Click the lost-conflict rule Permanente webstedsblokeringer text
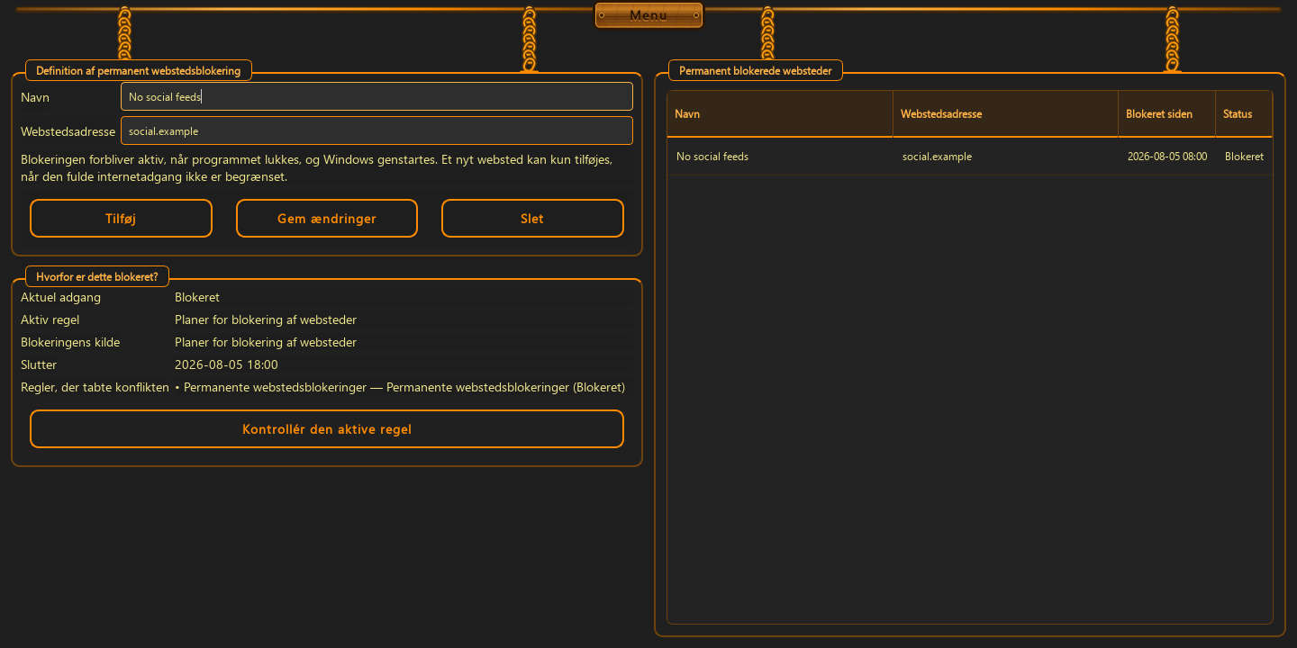 click(x=400, y=388)
